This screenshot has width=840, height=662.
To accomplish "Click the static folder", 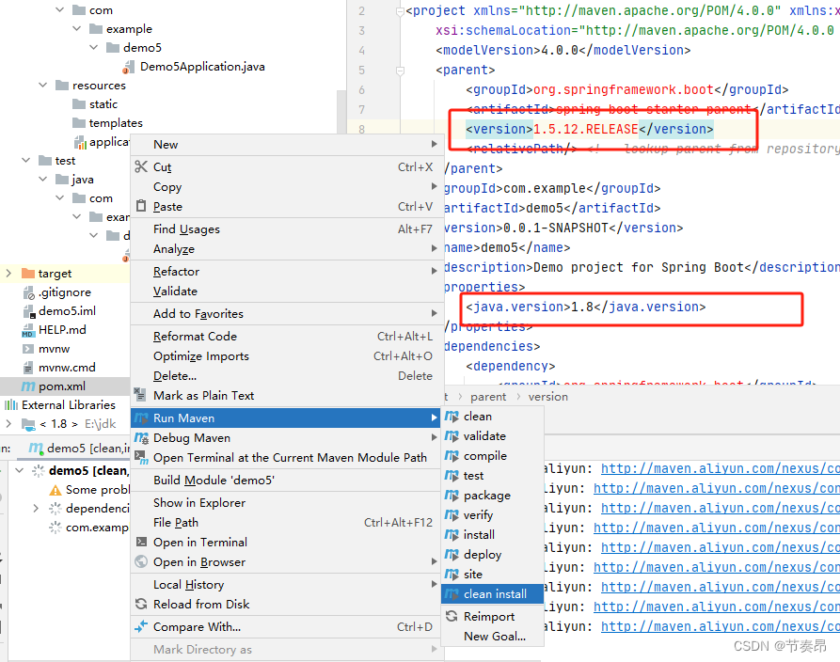I will (x=103, y=103).
